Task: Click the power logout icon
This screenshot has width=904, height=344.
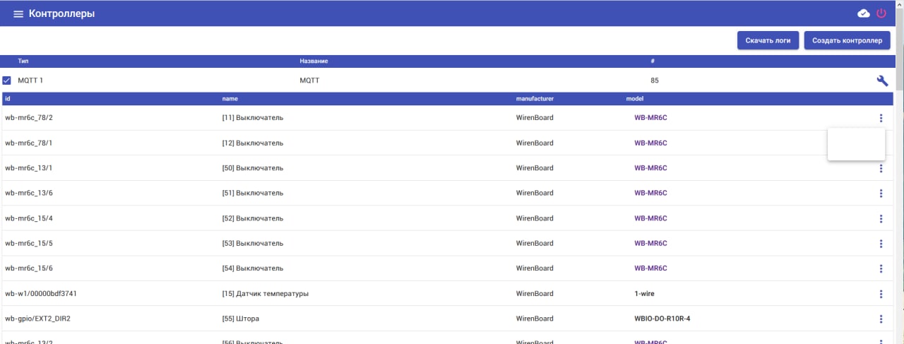Action: tap(881, 13)
